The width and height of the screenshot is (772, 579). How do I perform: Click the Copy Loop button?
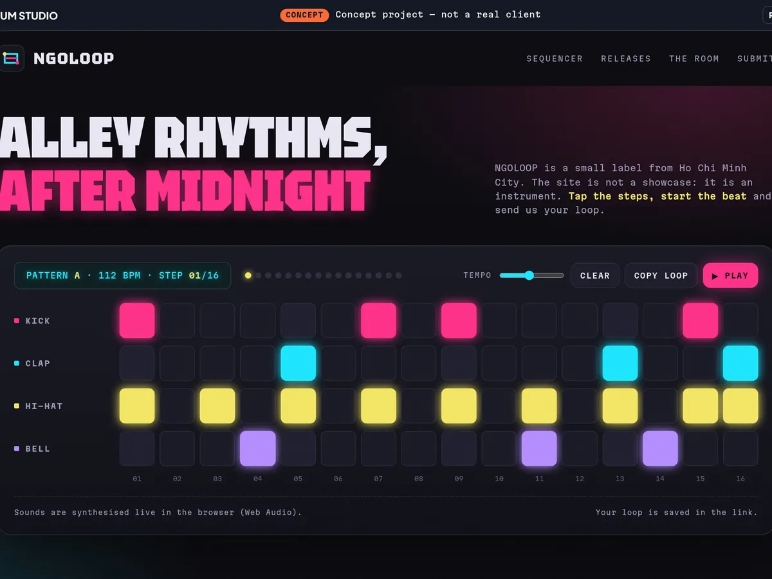click(661, 275)
